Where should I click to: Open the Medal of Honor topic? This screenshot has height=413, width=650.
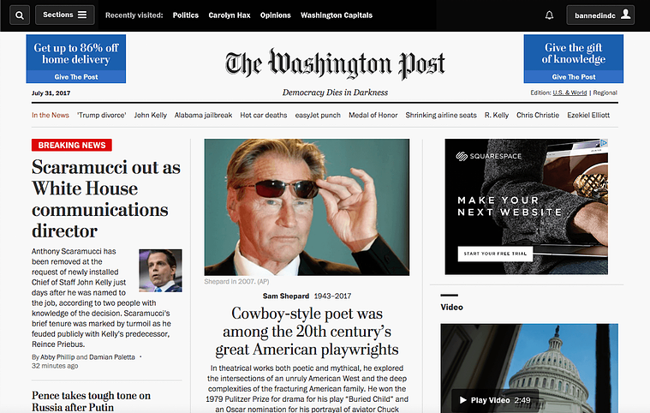pyautogui.click(x=373, y=116)
